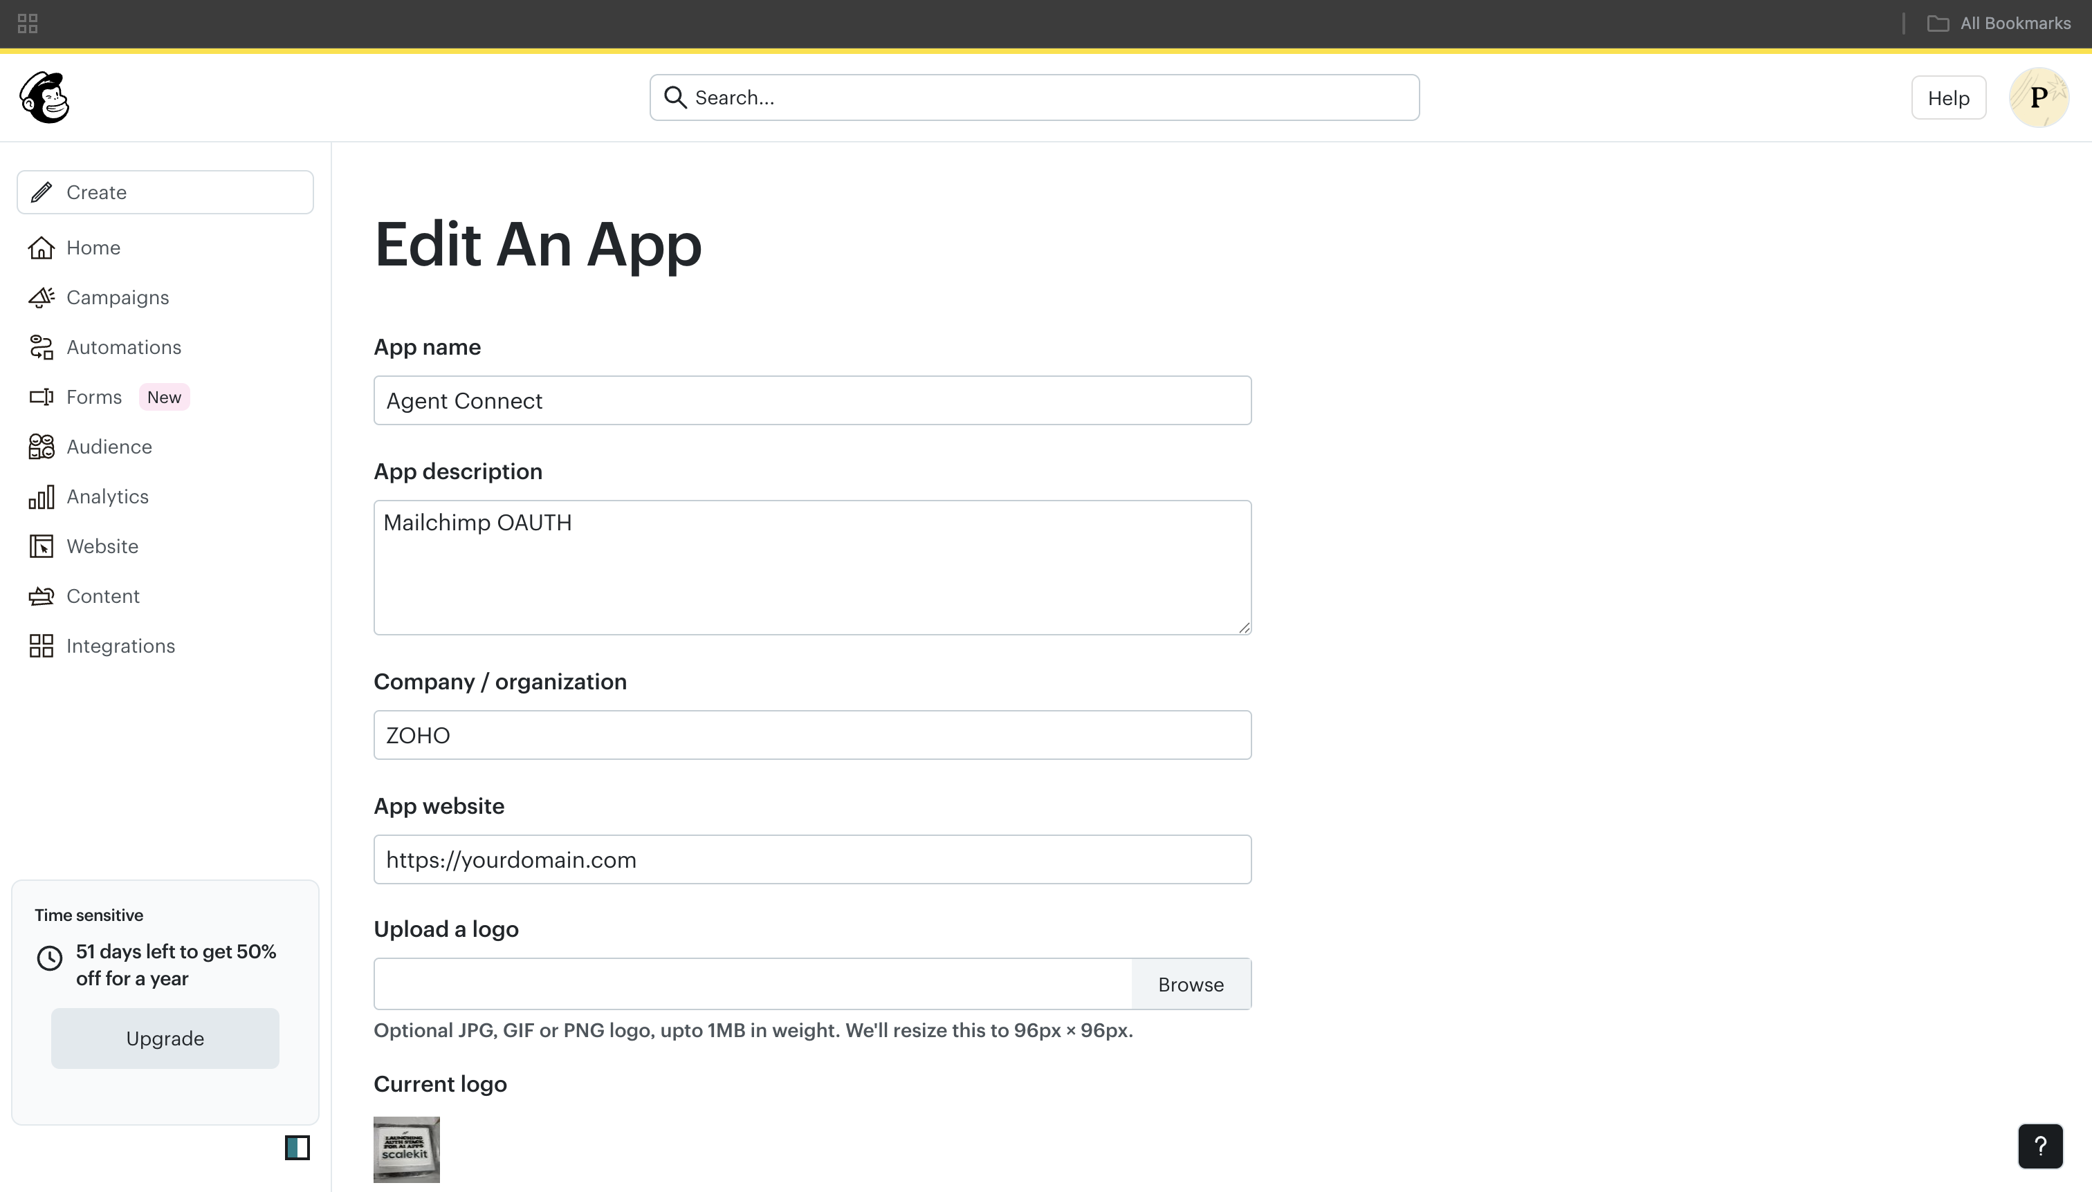
Task: Click the Mailchimp Freddie logo
Action: 44,97
